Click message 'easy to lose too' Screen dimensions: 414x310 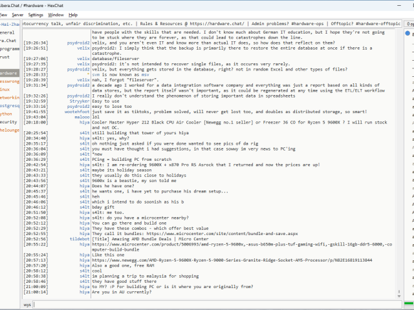112,107
